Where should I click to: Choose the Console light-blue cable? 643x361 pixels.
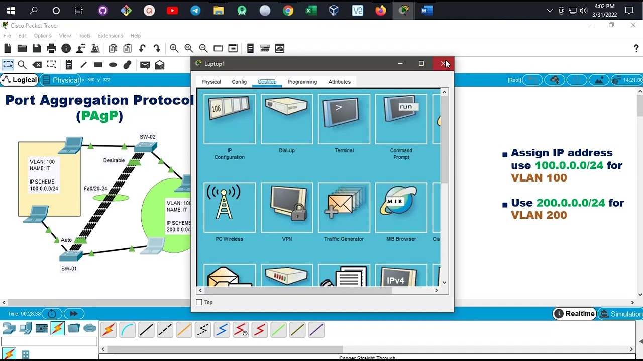coord(127,330)
